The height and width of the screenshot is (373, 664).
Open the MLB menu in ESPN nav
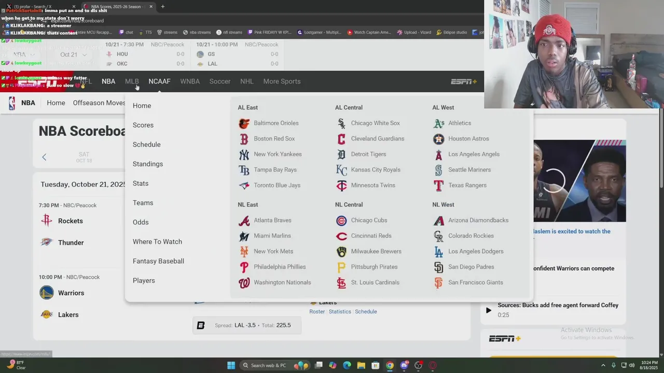click(x=132, y=81)
